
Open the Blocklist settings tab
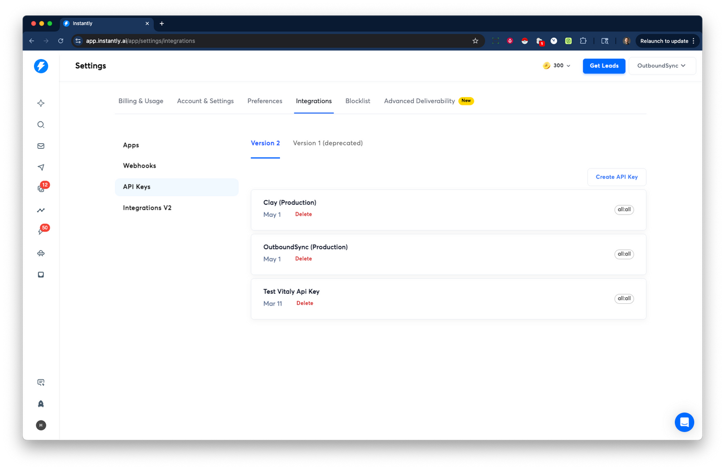[x=357, y=101]
